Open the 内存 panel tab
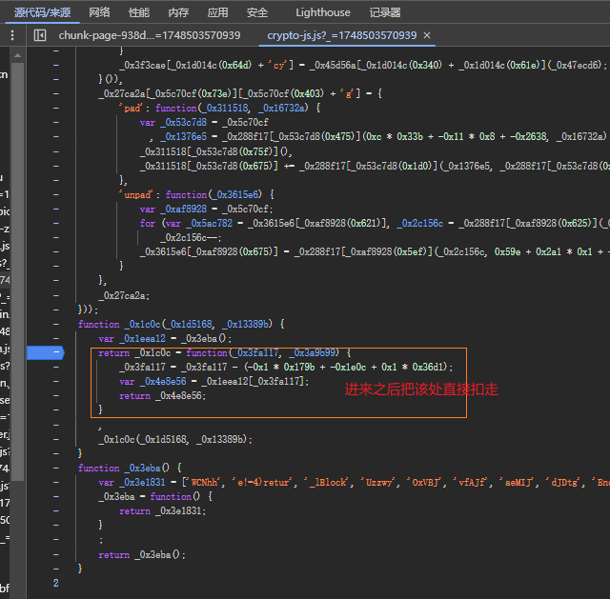This screenshot has height=599, width=610. [x=178, y=12]
